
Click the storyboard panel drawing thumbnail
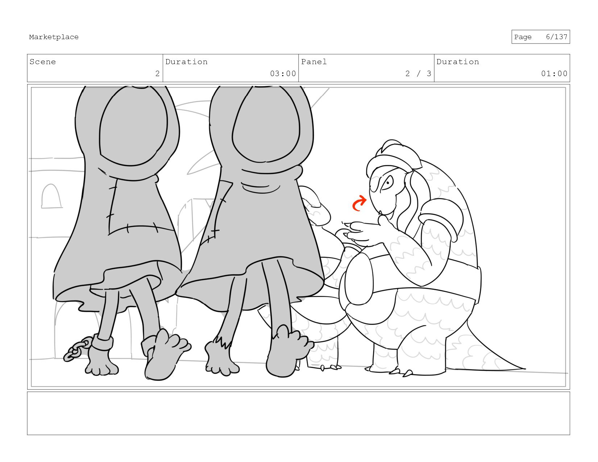[x=298, y=237]
